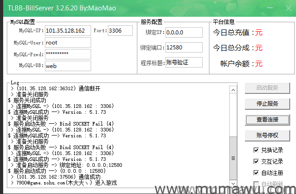Click the 程序标题 field with 账号验证
The image size is (296, 194).
pos(184,63)
